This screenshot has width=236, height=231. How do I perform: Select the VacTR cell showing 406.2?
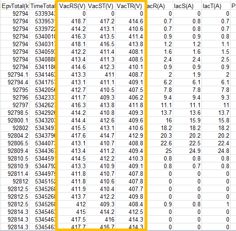[130, 97]
